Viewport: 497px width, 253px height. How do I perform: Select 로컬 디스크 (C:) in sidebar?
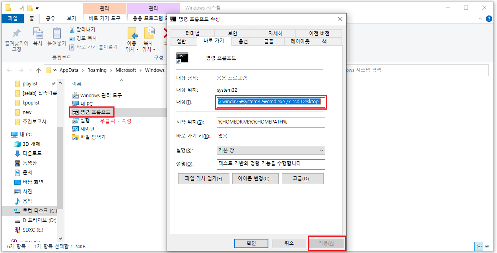point(35,211)
